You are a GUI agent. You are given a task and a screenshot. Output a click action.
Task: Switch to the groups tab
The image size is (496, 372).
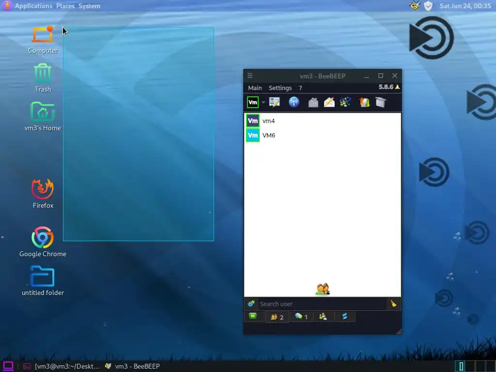coord(323,316)
